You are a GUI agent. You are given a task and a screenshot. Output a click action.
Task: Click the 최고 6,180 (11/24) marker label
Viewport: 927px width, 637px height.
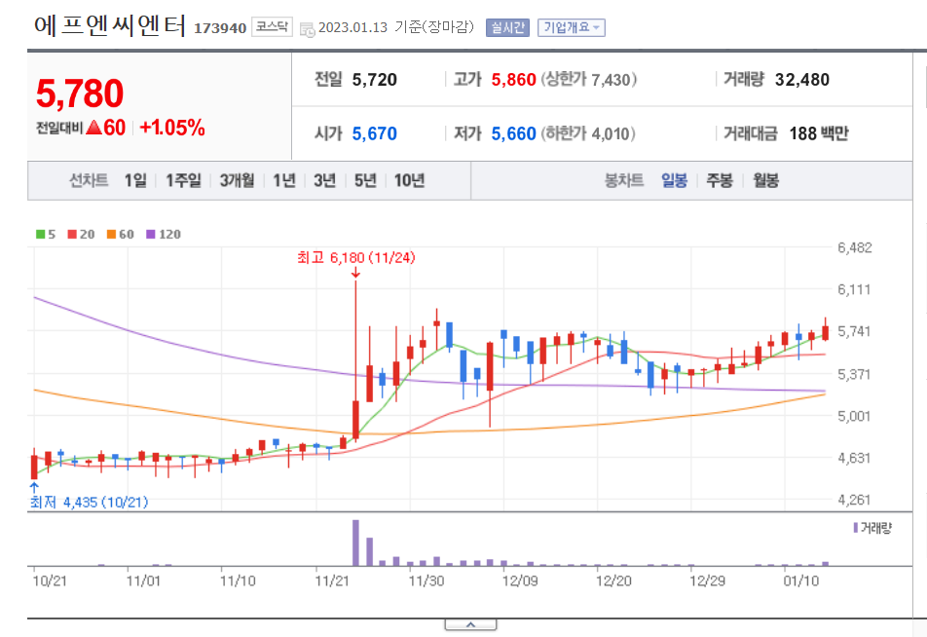356,258
